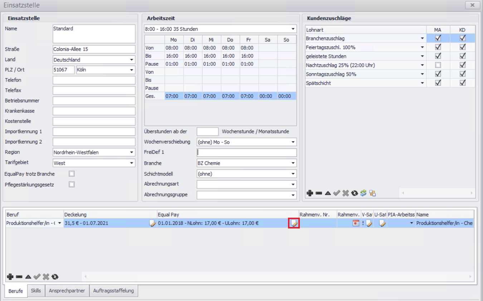Enable MA checkbox for Nachtzuschlag 25%
Screen dimensions: 483x301
(x=438, y=65)
